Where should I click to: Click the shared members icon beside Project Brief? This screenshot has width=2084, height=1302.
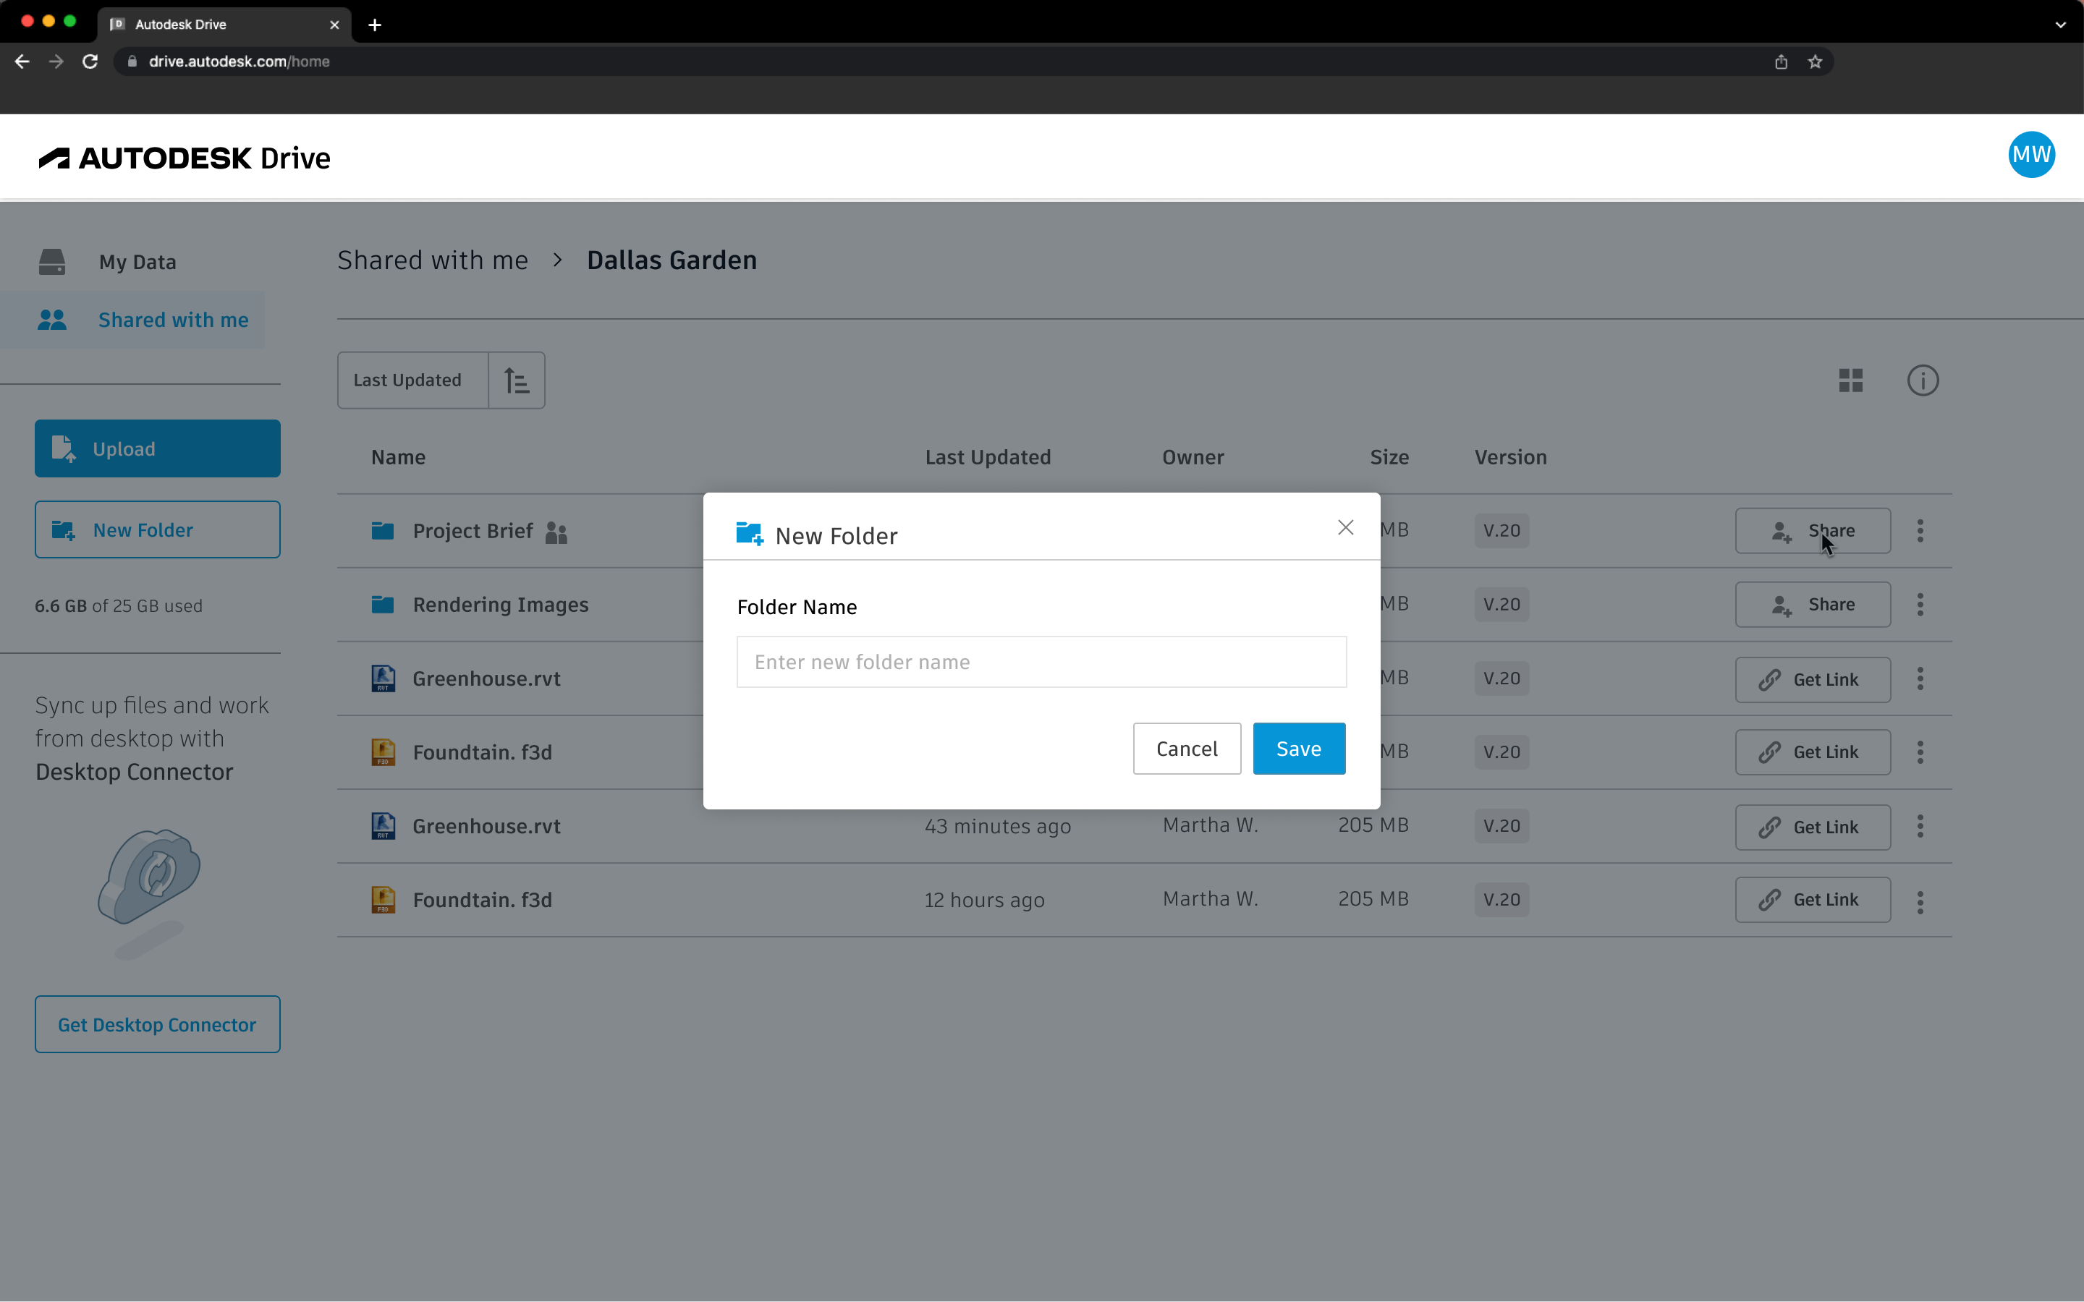pos(556,532)
